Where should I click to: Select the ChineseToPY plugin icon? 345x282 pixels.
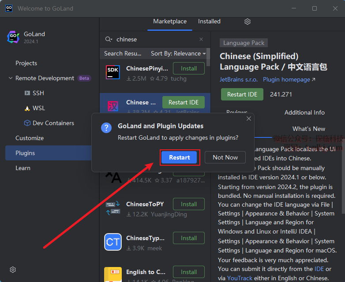[x=113, y=208]
